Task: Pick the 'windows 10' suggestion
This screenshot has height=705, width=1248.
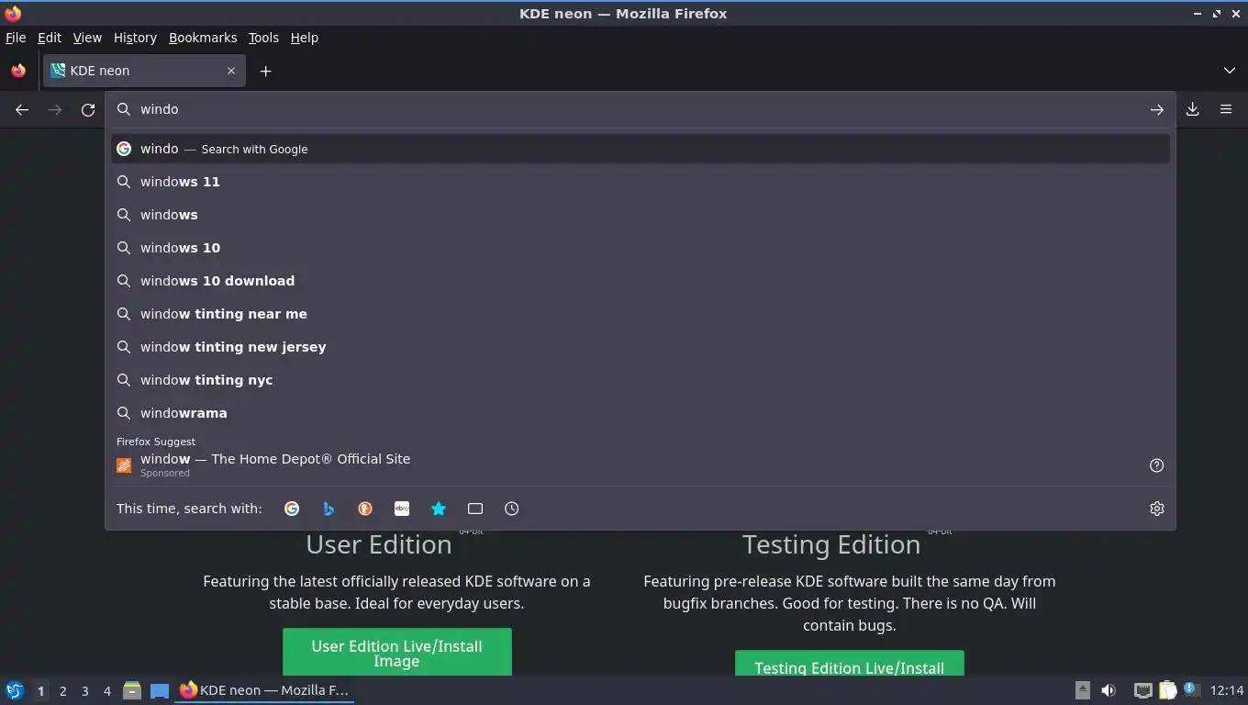Action: click(641, 248)
